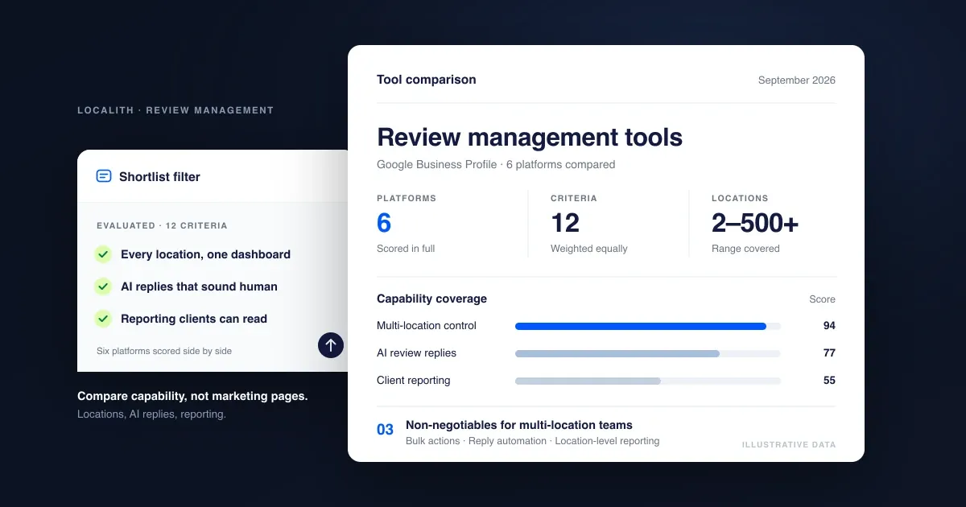Viewport: 966px width, 507px height.
Task: Click the 'AI replies that sound human' text
Action: (199, 286)
